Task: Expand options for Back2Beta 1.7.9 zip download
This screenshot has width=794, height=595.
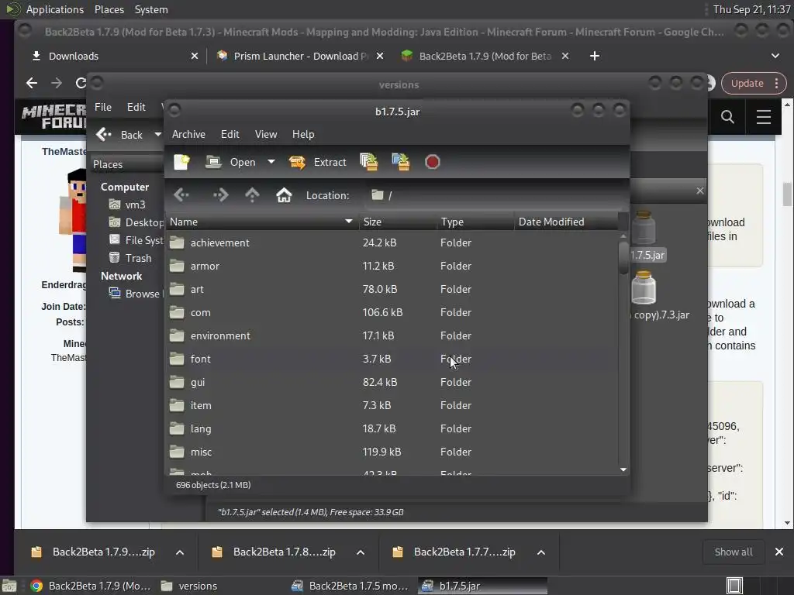Action: point(180,552)
